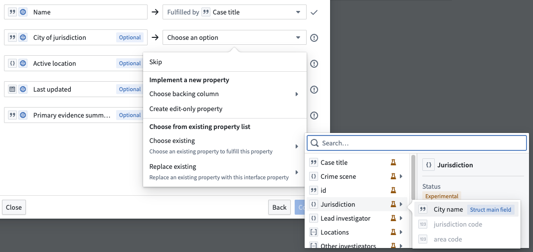Click the array type icon beside Locations
The image size is (533, 252).
pos(314,232)
